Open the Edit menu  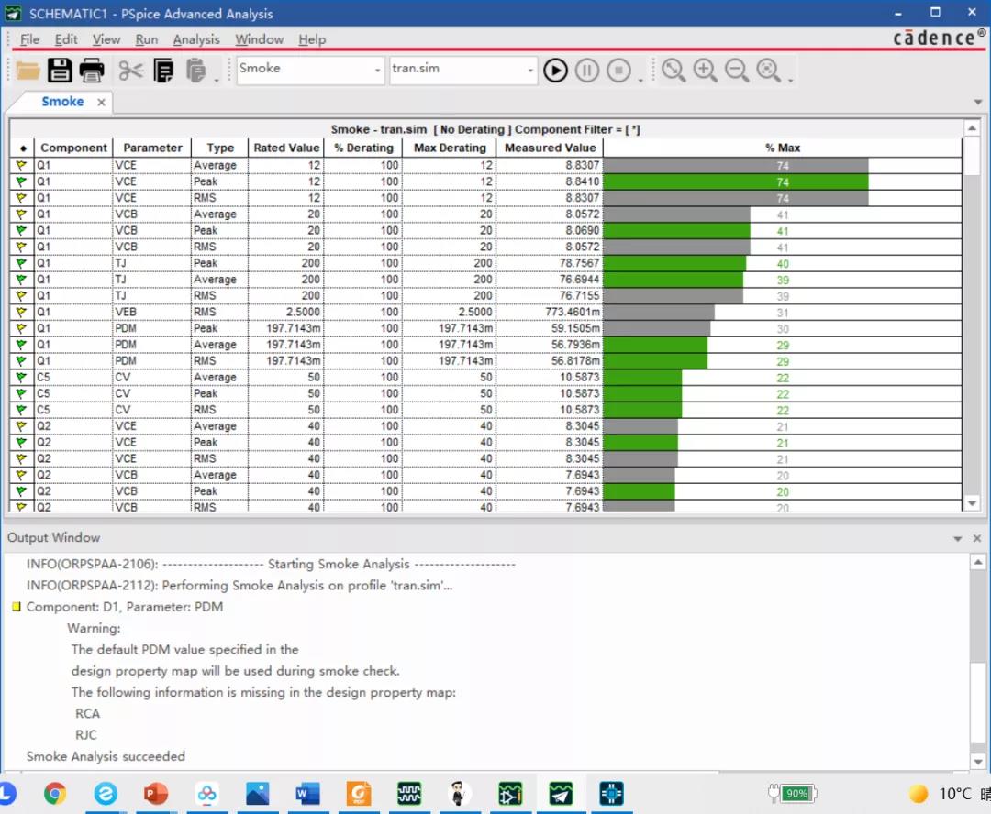click(66, 39)
